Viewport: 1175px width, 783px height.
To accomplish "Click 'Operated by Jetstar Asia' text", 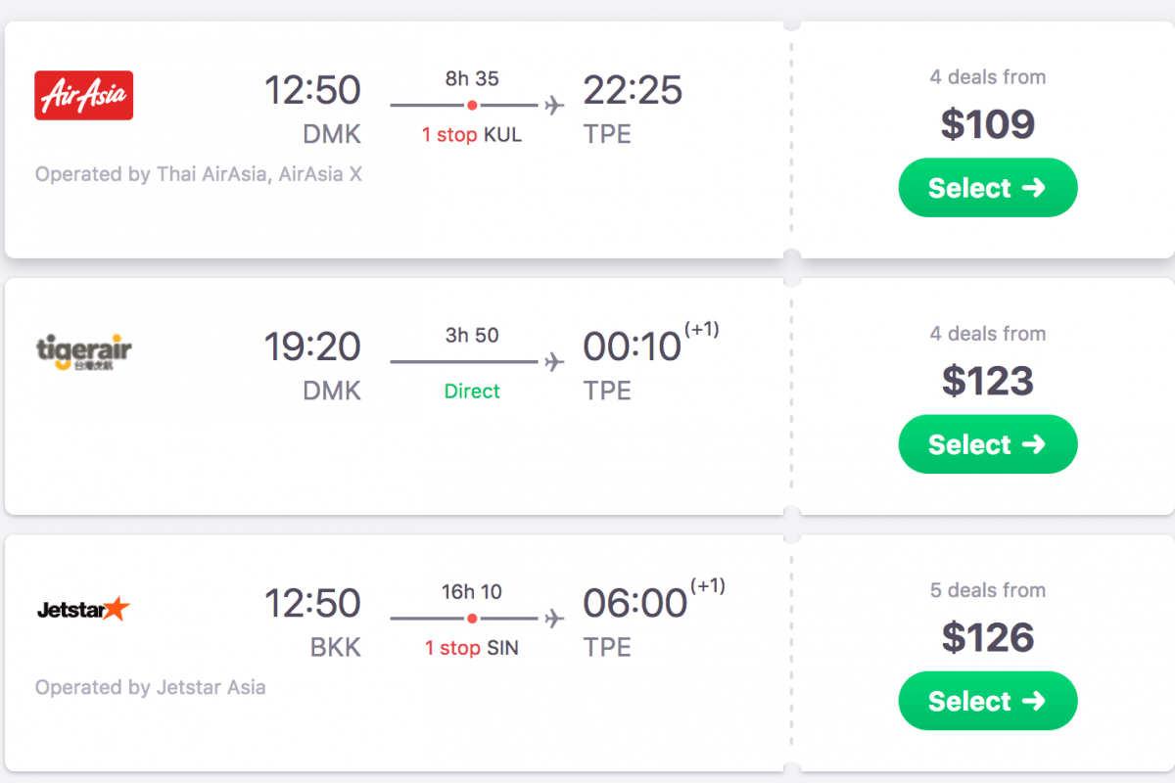I will click(151, 687).
